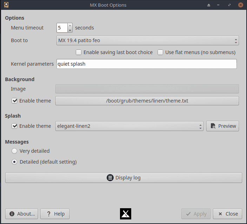
Task: Preview the splash theme
Action: 222,126
